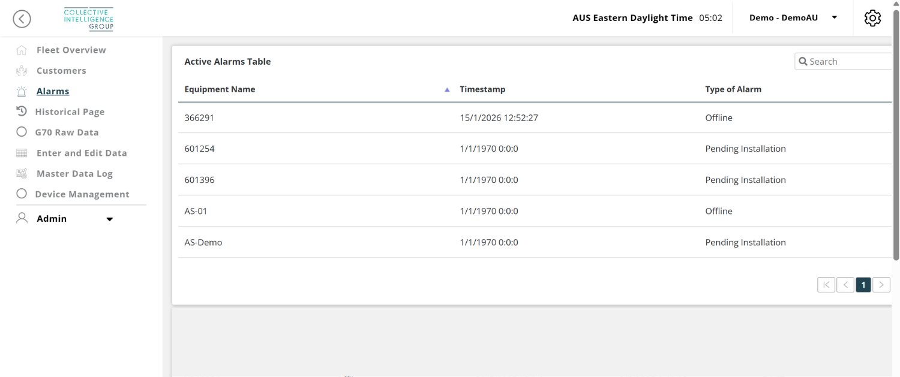
Task: Go to next page of alarms table
Action: pos(881,285)
